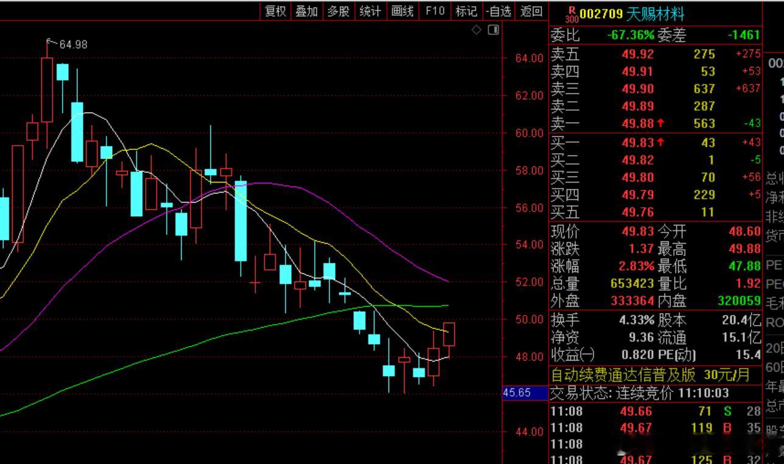The height and width of the screenshot is (464, 784).
Task: Click the 买三 bid price 49.80
Action: (638, 177)
